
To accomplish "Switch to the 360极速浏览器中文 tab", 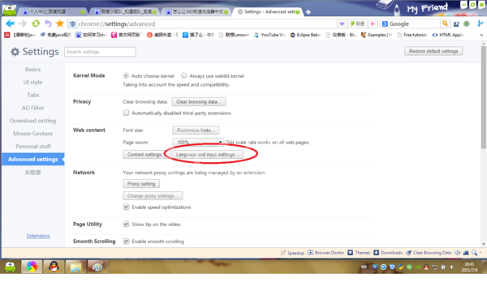I will [x=196, y=12].
